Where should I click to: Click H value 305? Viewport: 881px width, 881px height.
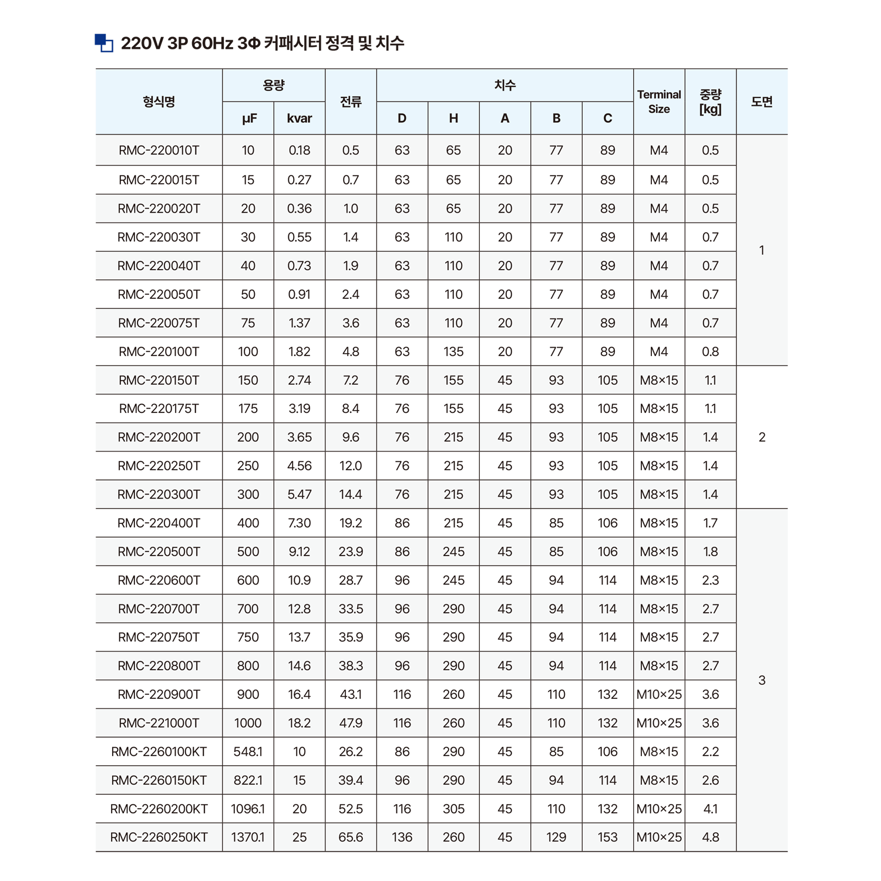click(453, 809)
